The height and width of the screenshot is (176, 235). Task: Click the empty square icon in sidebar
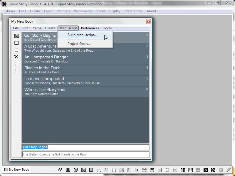(16, 50)
